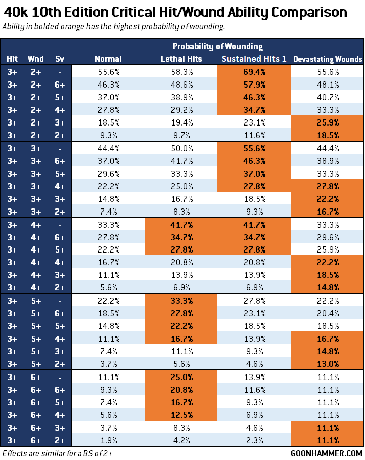Select the Sv column header
Image resolution: width=365 pixels, height=460 pixels.
click(x=60, y=59)
